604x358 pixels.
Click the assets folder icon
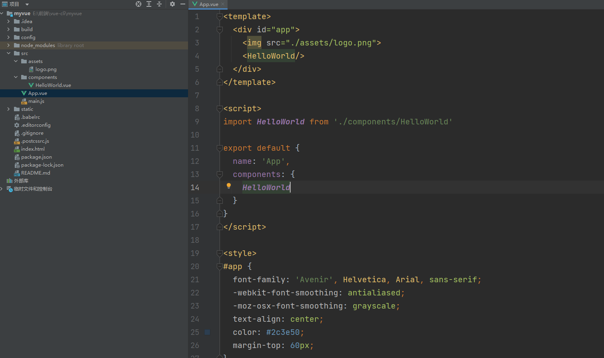(24, 61)
